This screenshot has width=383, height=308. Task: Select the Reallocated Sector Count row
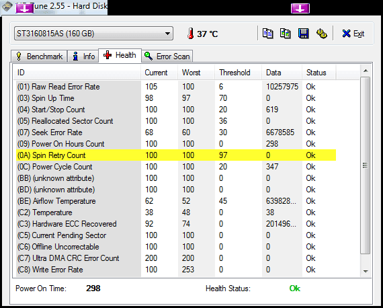pyautogui.click(x=176, y=121)
